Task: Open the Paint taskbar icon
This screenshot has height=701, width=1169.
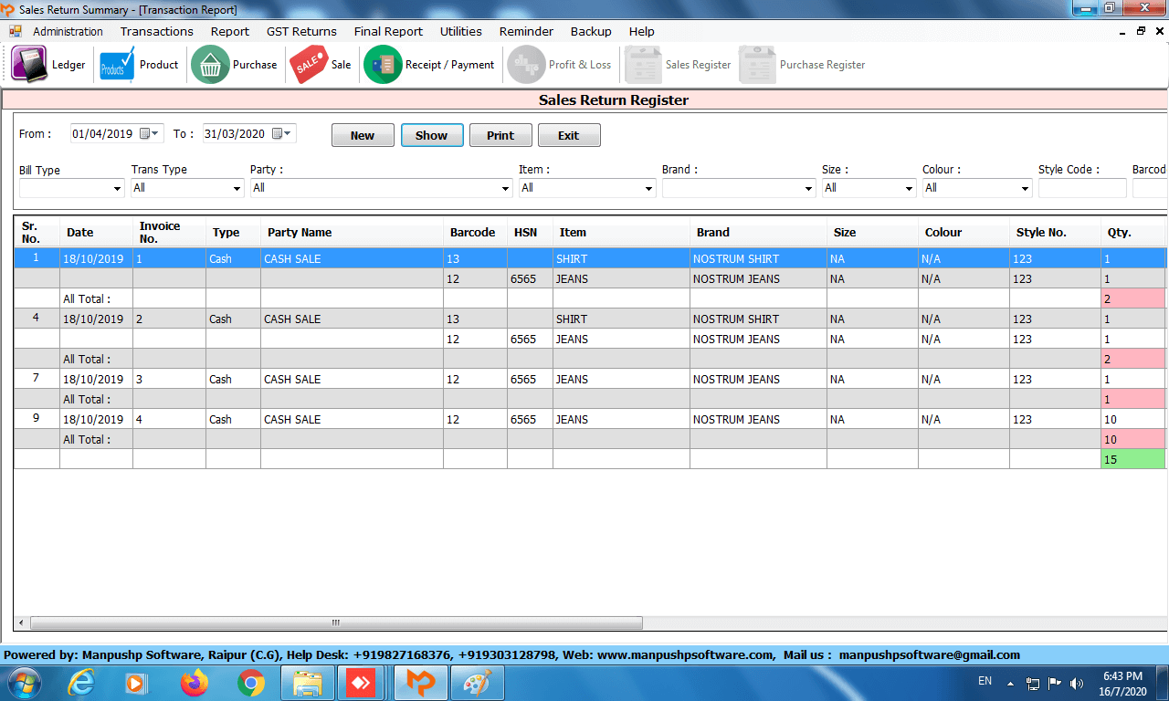Action: pyautogui.click(x=477, y=683)
